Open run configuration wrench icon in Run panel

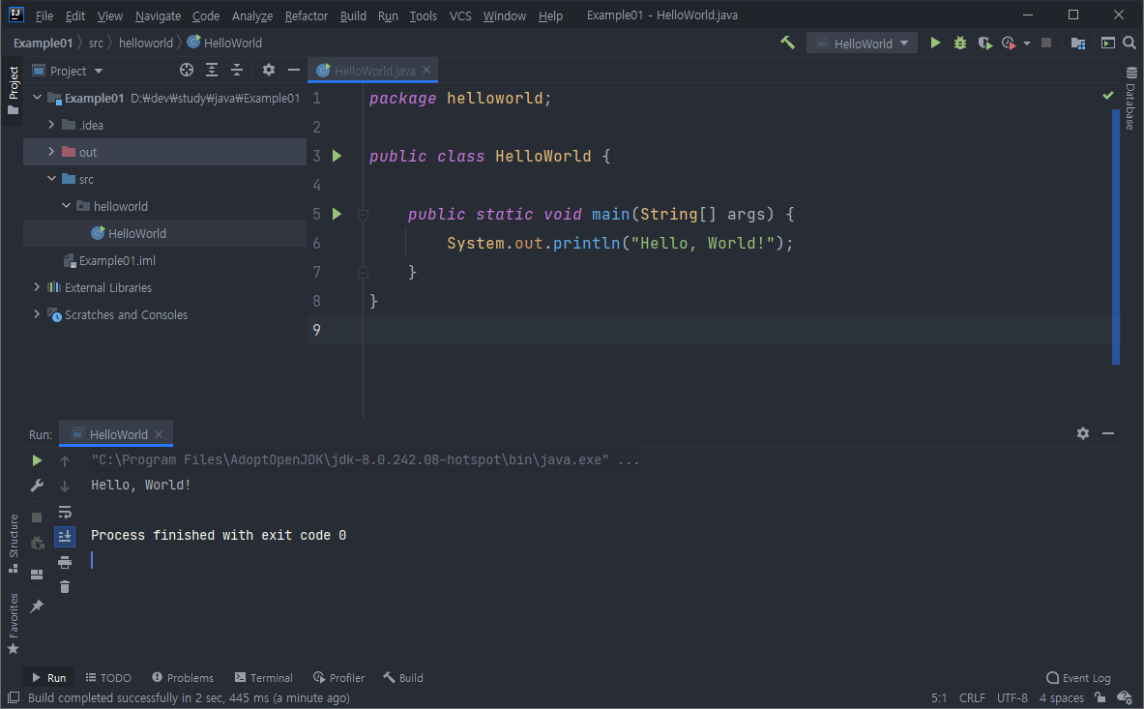coord(37,486)
